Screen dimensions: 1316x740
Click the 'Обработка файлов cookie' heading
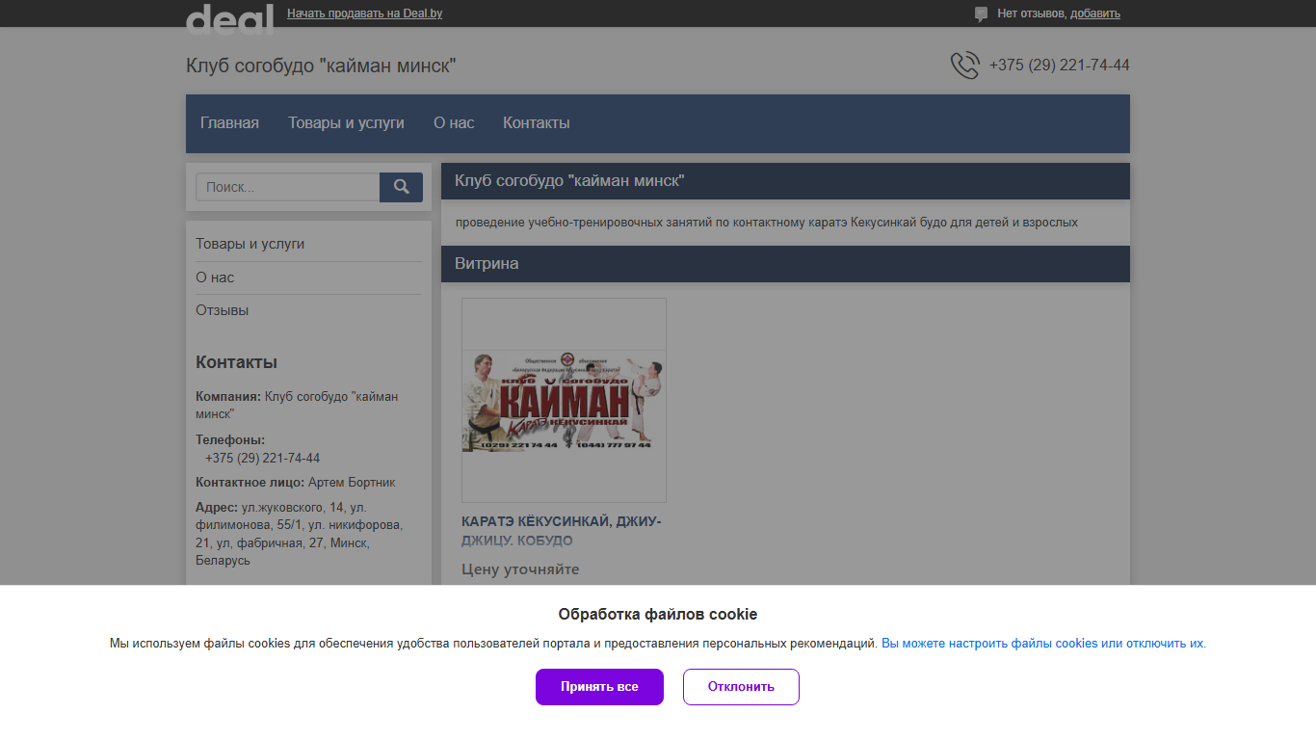tap(658, 615)
